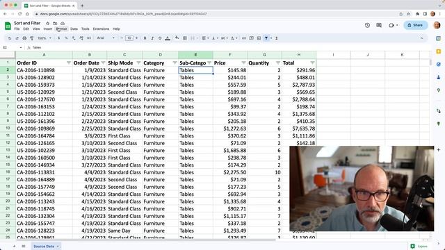Open the Arial font dropdown
The height and width of the screenshot is (250, 445).
point(106,38)
